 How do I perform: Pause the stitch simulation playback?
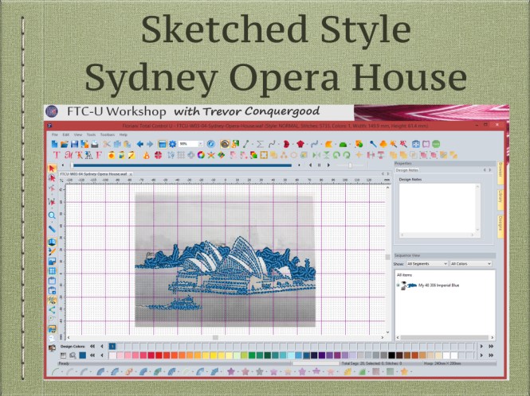[x=320, y=165]
